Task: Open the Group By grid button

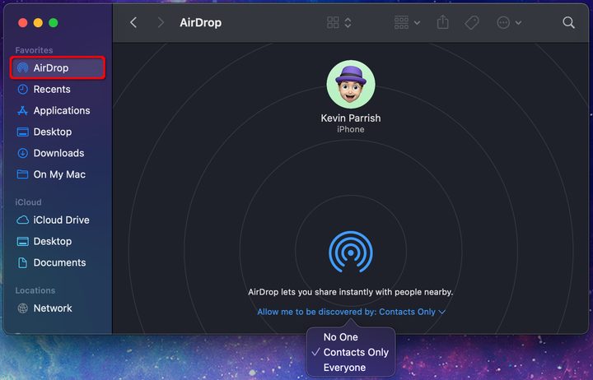Action: pyautogui.click(x=401, y=22)
